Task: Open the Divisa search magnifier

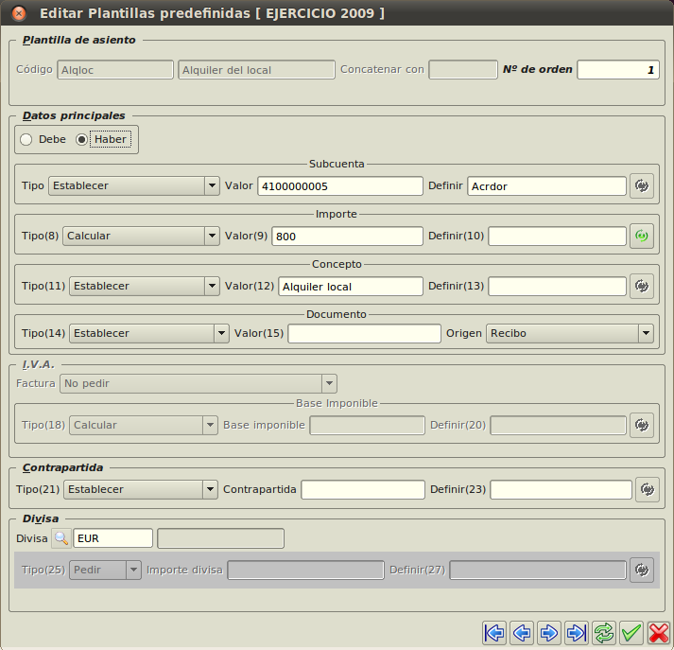Action: [x=61, y=538]
